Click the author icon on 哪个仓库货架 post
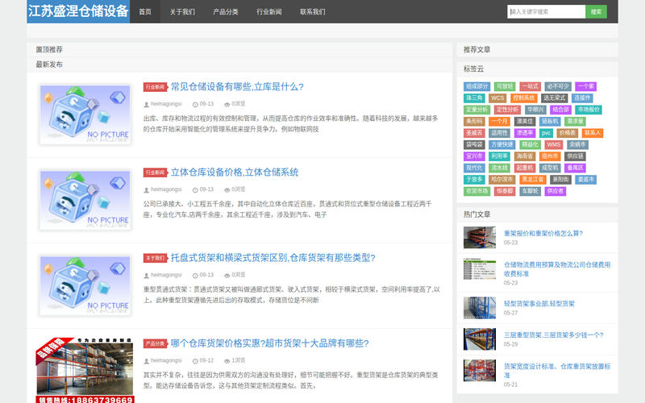Image resolution: width=645 pixels, height=403 pixels. pyautogui.click(x=146, y=361)
